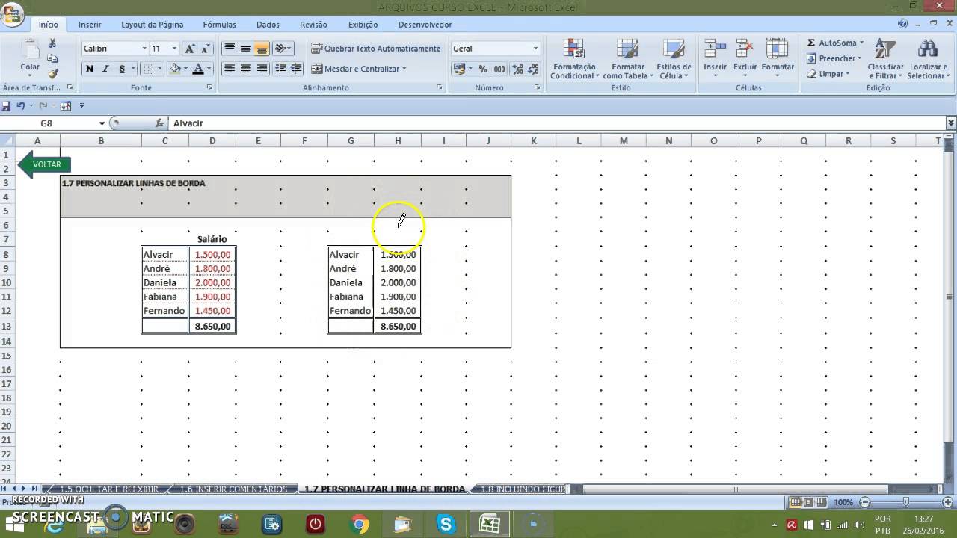
Task: Toggle underline S formatting
Action: [122, 69]
